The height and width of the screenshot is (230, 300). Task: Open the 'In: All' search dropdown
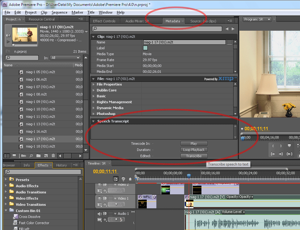pos(65,58)
